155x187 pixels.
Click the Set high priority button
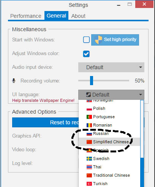115,40
